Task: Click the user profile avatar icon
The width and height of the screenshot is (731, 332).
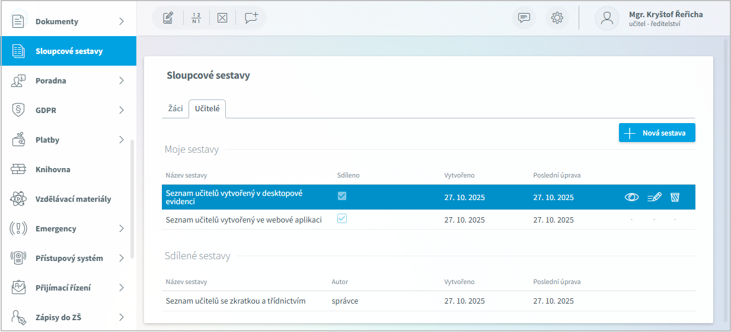Action: (606, 18)
